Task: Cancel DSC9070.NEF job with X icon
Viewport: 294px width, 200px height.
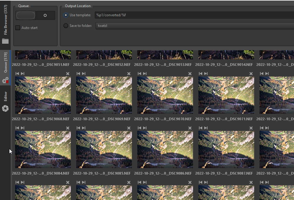Action: point(190,74)
